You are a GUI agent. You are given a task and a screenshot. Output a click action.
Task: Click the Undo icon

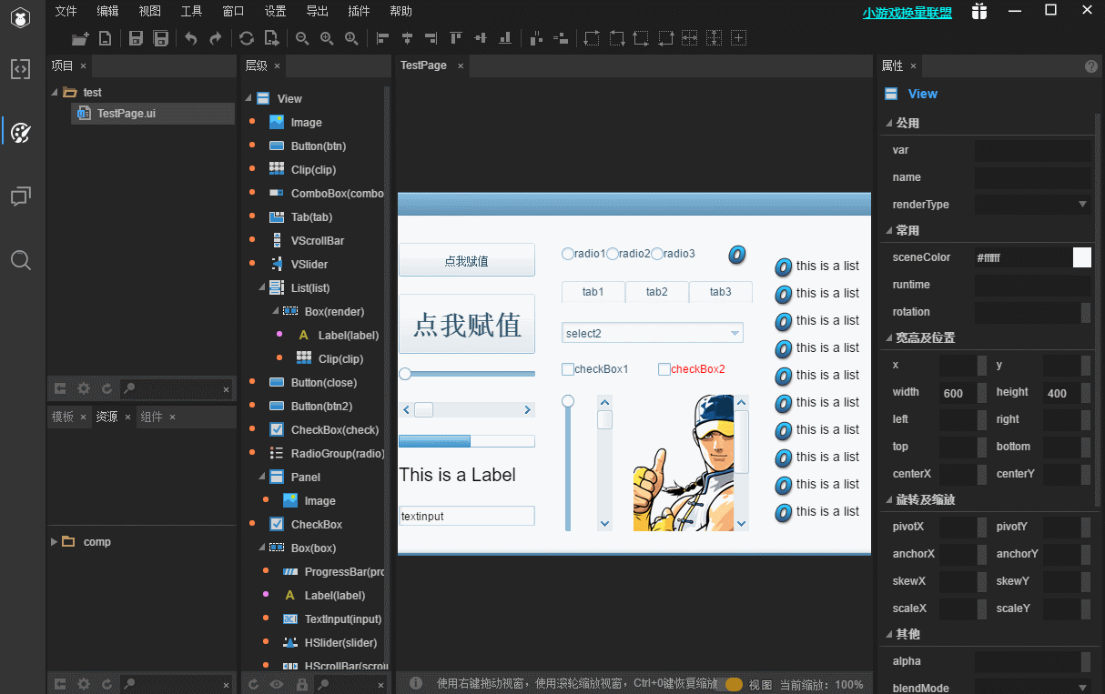click(x=190, y=37)
